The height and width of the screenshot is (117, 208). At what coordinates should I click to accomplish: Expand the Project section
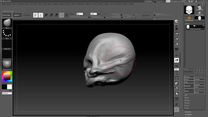point(187,105)
